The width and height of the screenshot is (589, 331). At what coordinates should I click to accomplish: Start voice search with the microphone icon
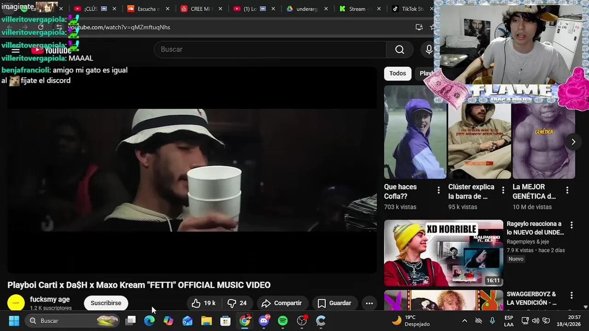pos(429,50)
